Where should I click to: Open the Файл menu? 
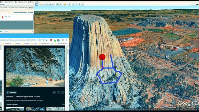pyautogui.click(x=2, y=2)
